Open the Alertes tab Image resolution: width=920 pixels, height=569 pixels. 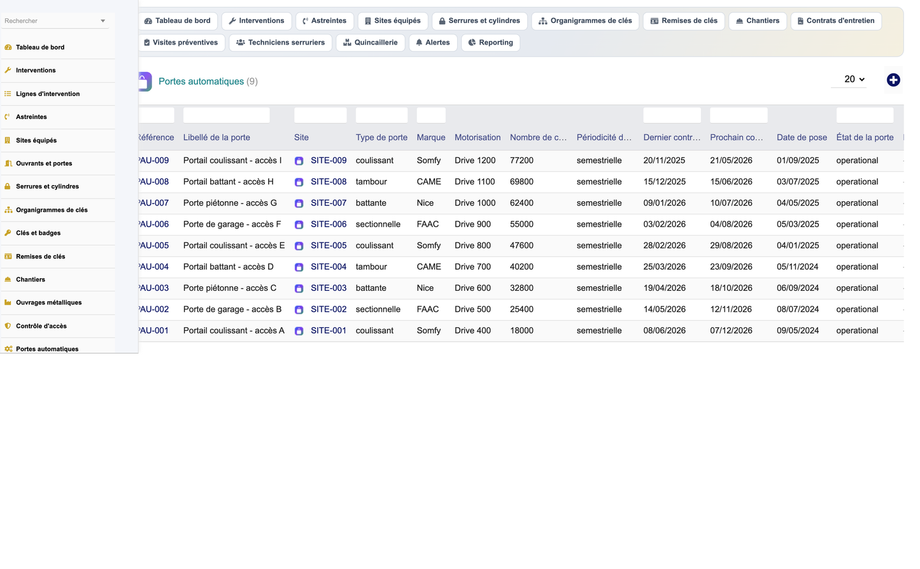tap(433, 43)
